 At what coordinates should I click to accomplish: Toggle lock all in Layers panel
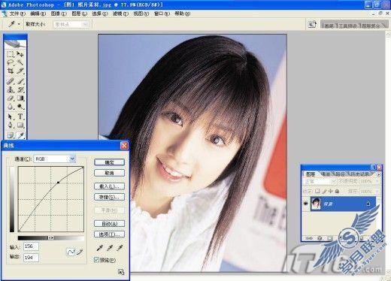pos(337,191)
